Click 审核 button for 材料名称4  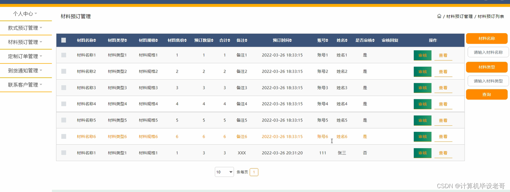[x=422, y=104]
